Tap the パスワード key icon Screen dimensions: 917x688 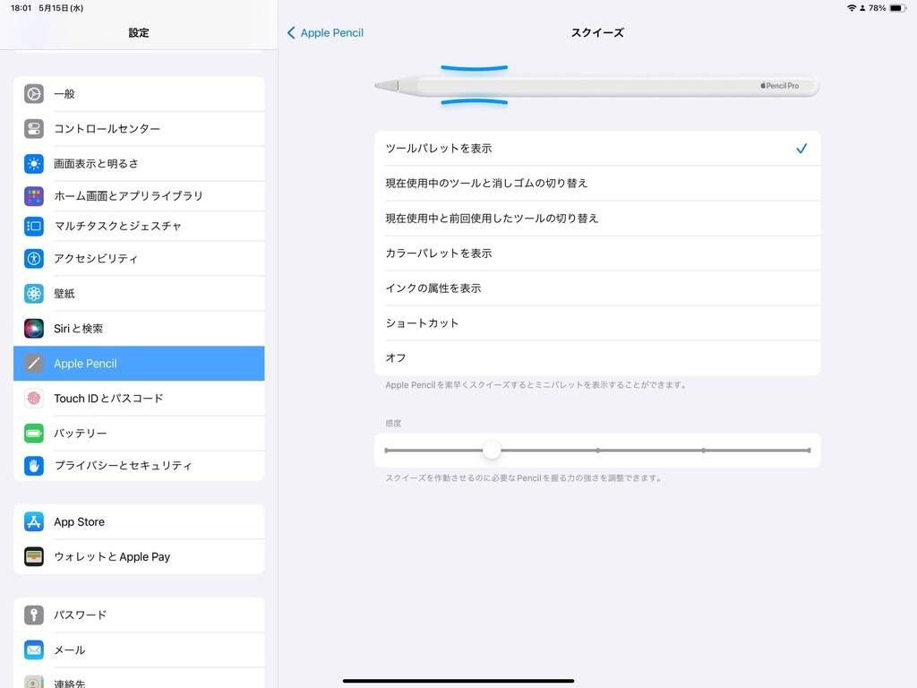point(34,615)
